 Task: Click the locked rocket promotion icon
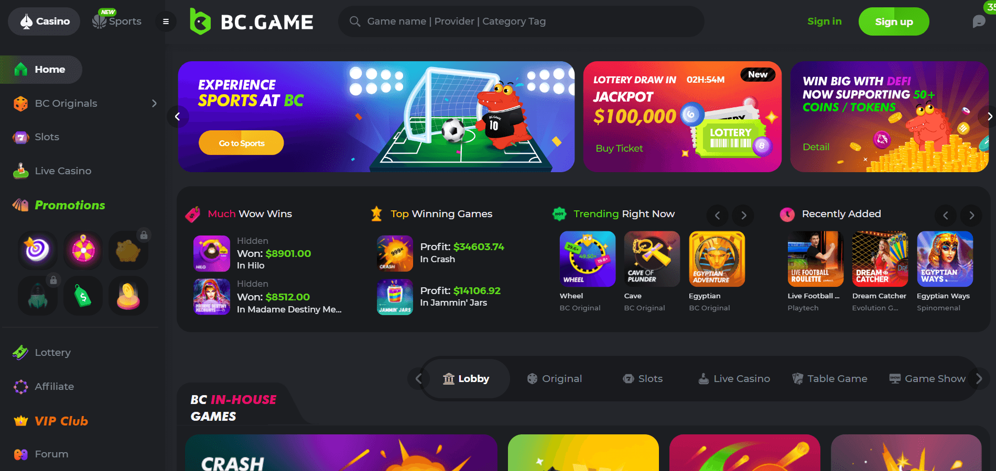(38, 296)
